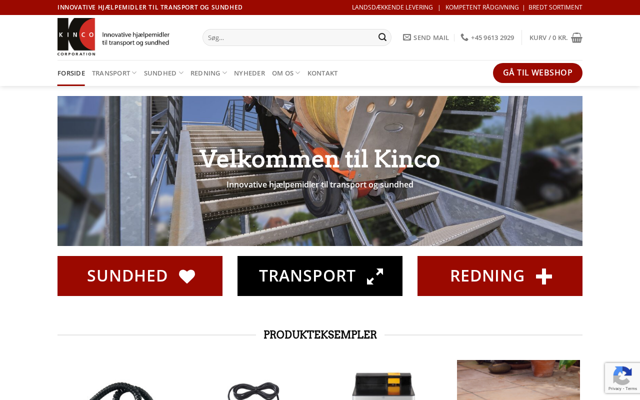
Task: Expand the Transport menu chevron
Action: (134, 73)
